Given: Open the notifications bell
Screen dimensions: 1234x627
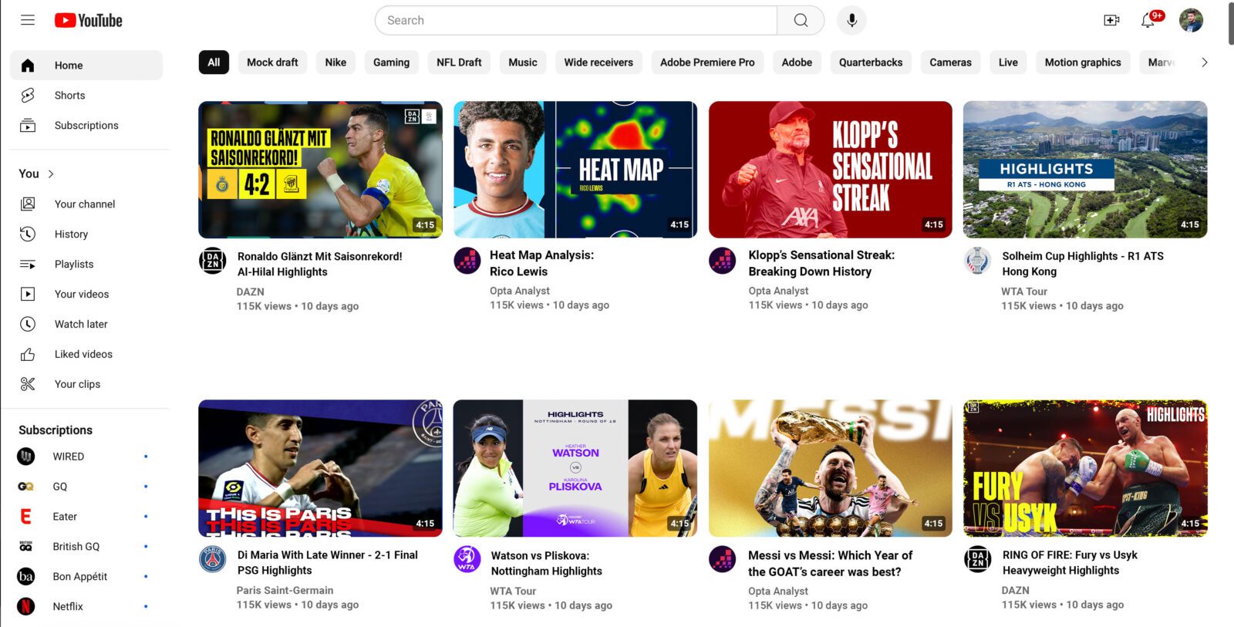Looking at the screenshot, I should (x=1148, y=20).
